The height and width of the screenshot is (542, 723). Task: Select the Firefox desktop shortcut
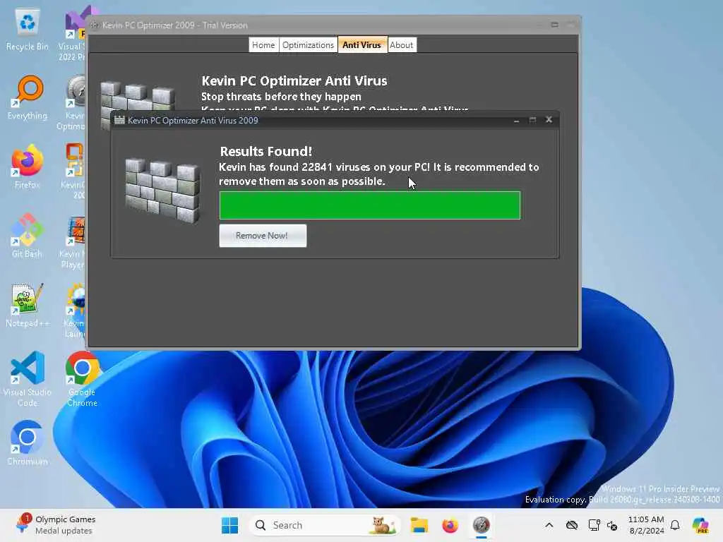click(28, 167)
